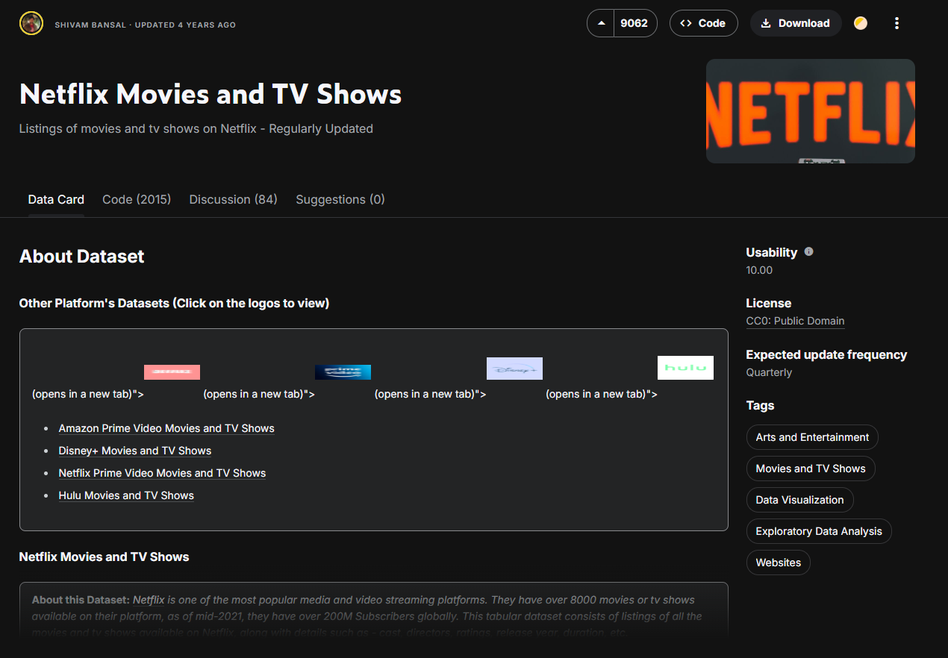Click the Netflix logo in platform list
948x658 pixels.
(172, 372)
